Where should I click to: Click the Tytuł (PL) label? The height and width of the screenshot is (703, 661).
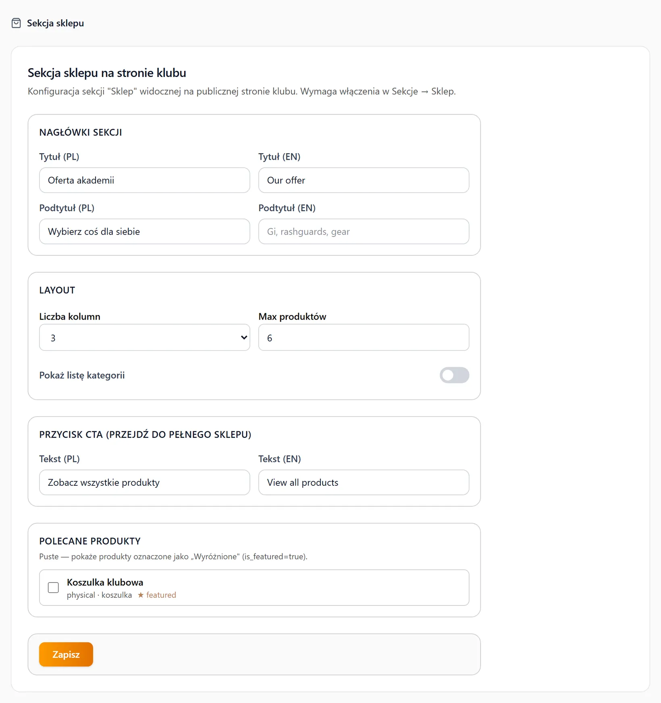[59, 157]
